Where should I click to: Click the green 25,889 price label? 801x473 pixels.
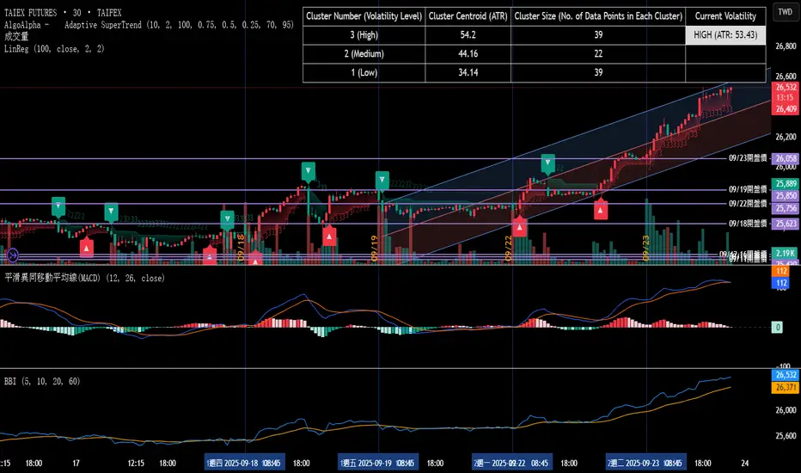tap(786, 183)
